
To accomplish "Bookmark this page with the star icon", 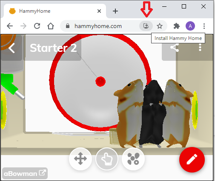I will [160, 26].
